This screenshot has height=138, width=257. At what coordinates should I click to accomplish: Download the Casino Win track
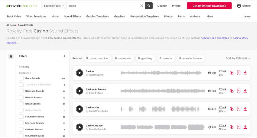point(245,109)
